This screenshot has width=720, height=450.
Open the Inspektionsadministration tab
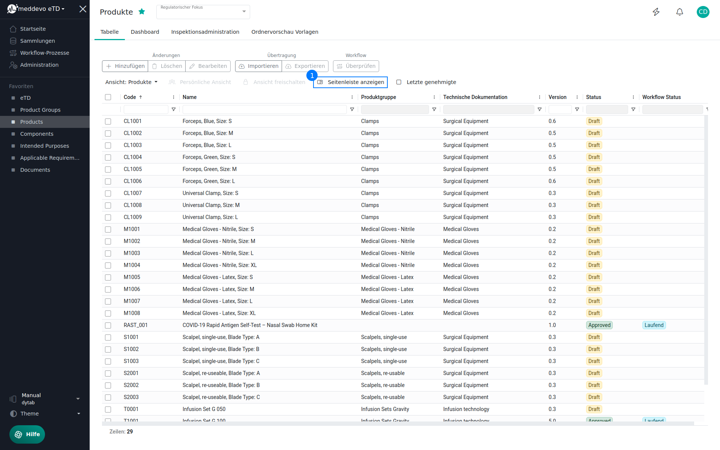pyautogui.click(x=205, y=32)
